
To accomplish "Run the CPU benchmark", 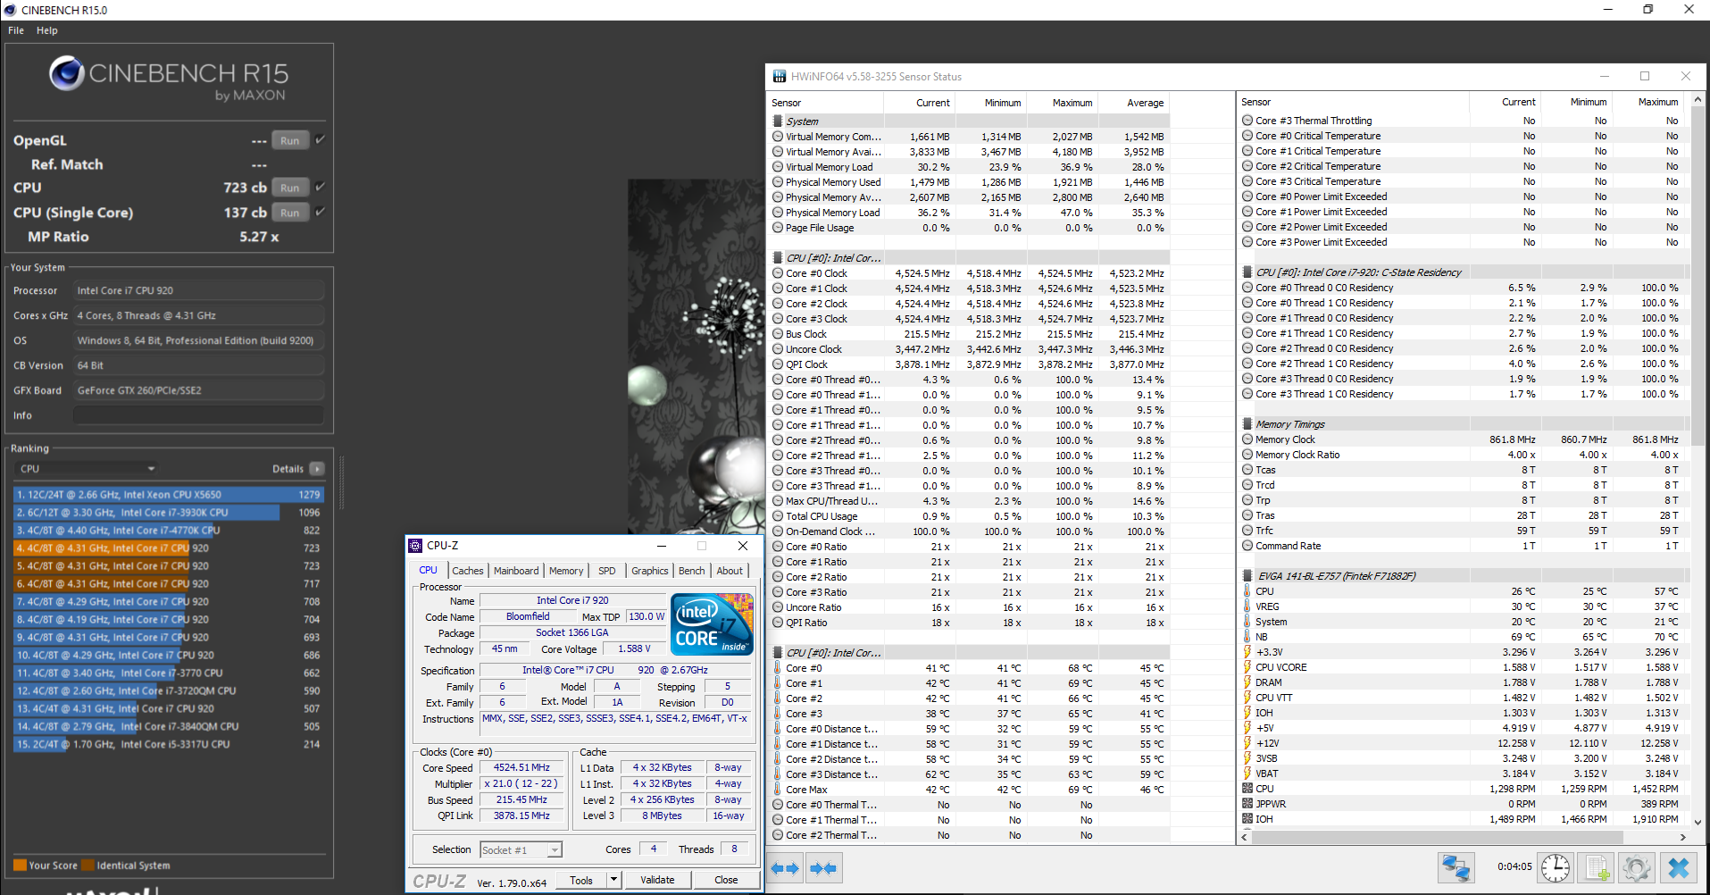I will 290,188.
